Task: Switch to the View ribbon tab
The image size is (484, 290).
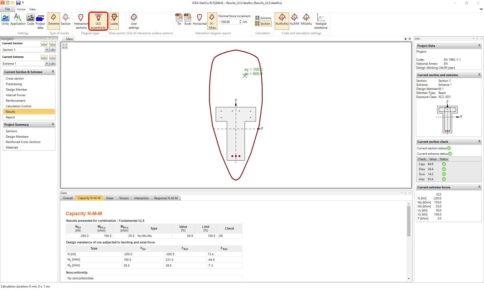Action: tap(32, 9)
